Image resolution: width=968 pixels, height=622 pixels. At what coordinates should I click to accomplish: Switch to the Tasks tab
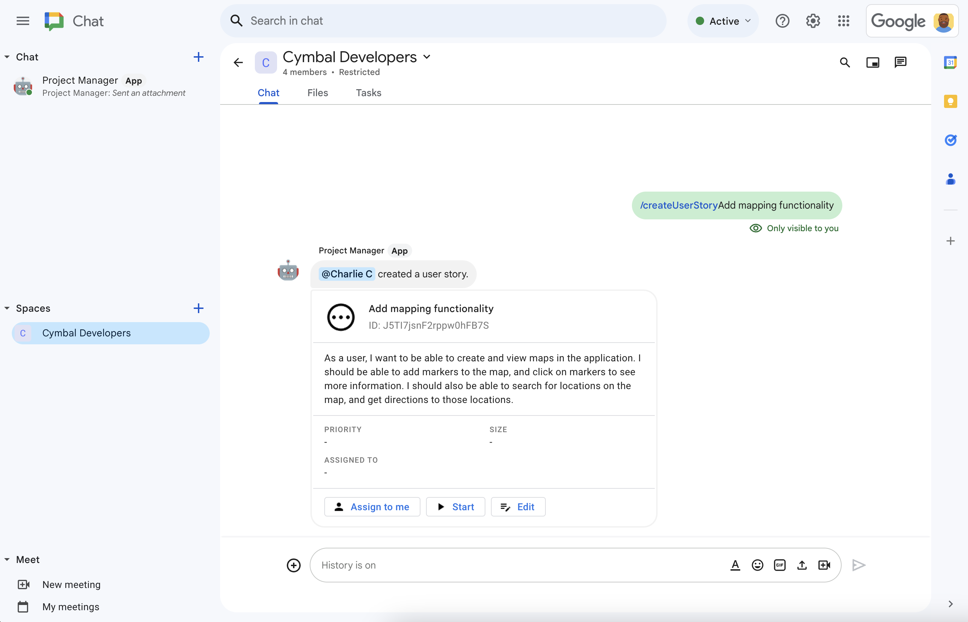click(x=368, y=92)
